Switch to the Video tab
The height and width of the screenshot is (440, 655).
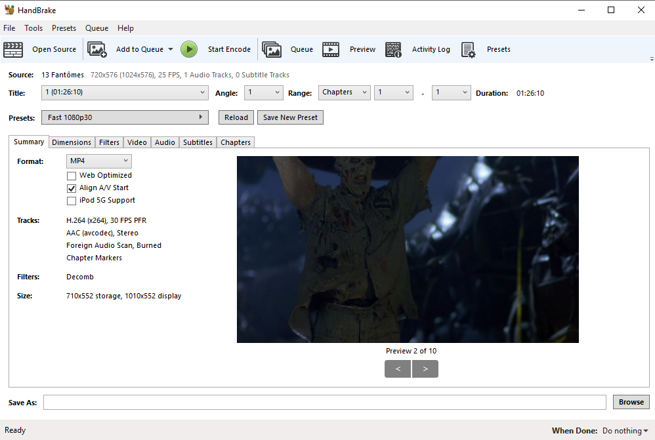point(137,142)
